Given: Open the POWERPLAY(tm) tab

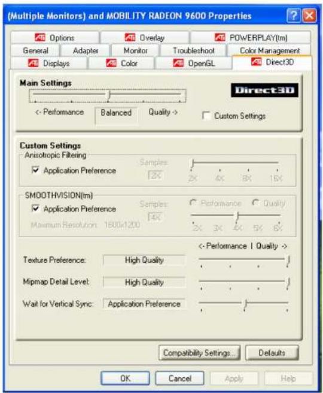Looking at the screenshot, I should (x=251, y=38).
